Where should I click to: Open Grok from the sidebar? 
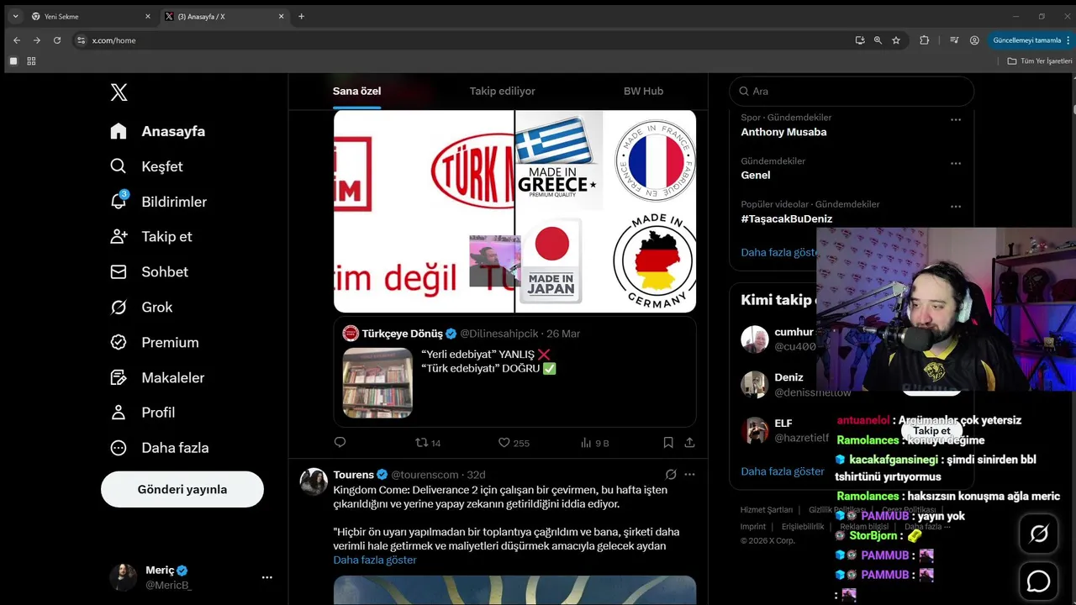[x=141, y=308]
